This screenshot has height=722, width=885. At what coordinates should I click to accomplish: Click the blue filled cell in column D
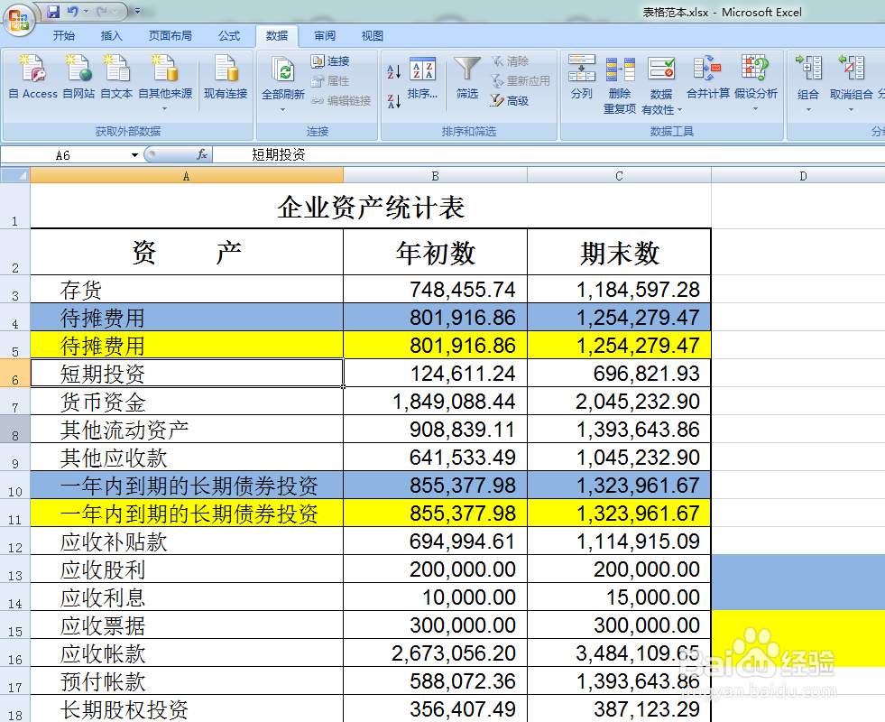click(x=798, y=583)
